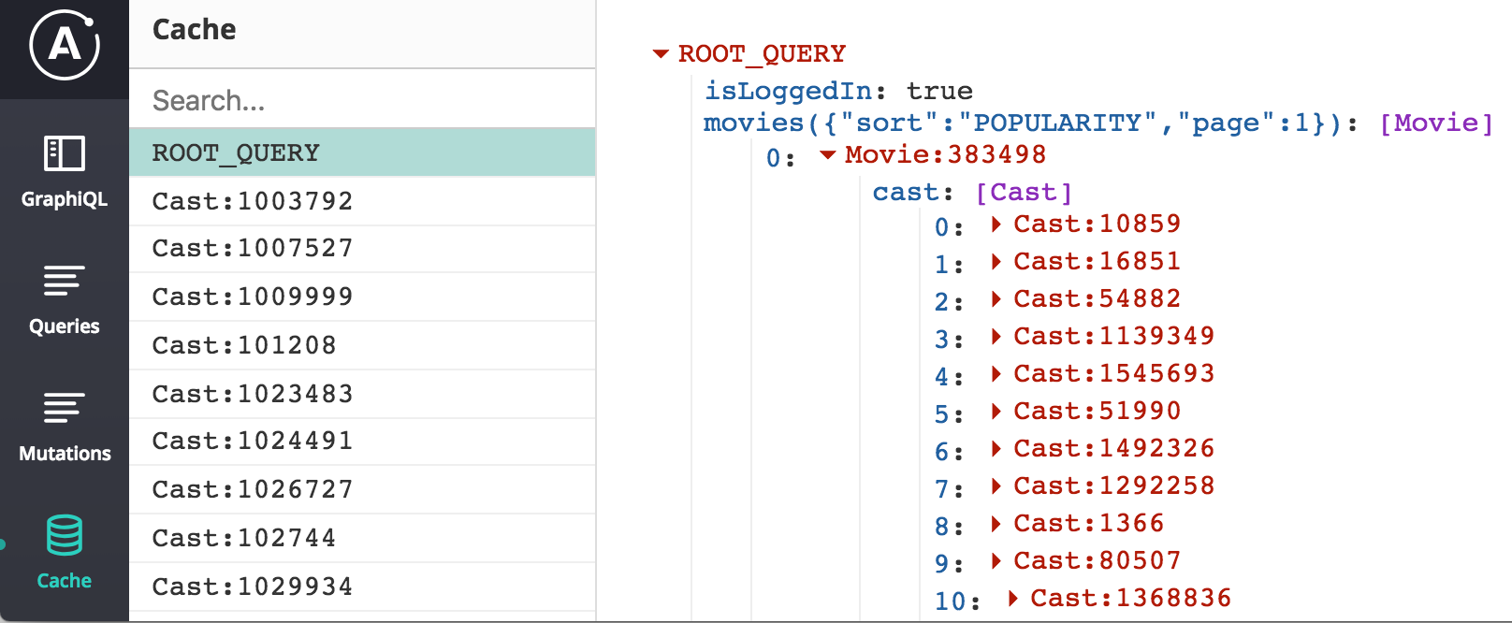The height and width of the screenshot is (623, 1512).
Task: Click the Movie:383498 label
Action: click(x=945, y=154)
